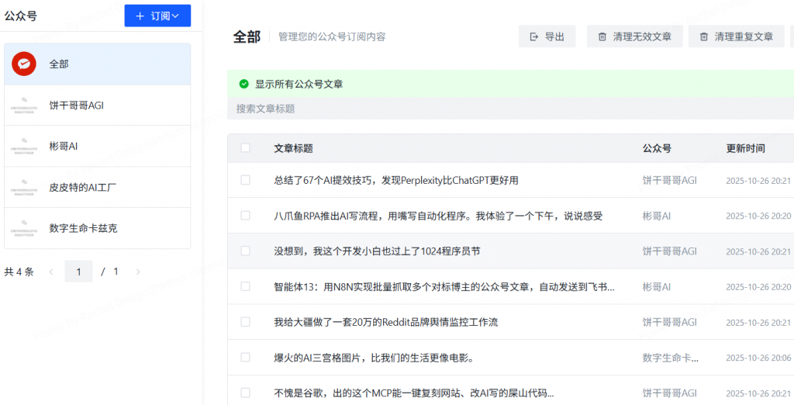Click the 彬哥AI avatar thumbnail
This screenshot has height=405, width=794.
click(24, 146)
